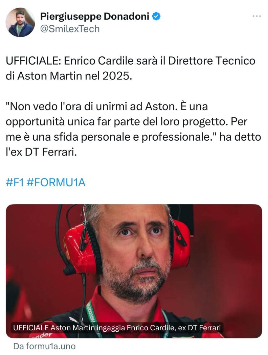Click the tweet text starting with 'UFFICIALE: Enrico Cardile'

[x=131, y=68]
